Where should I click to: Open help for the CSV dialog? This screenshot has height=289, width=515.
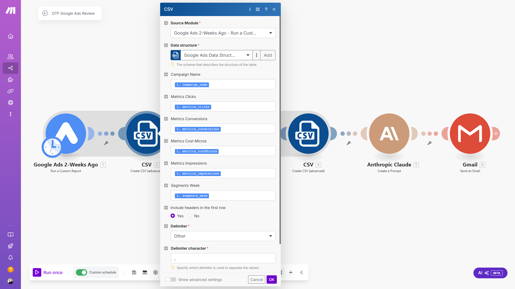click(266, 9)
